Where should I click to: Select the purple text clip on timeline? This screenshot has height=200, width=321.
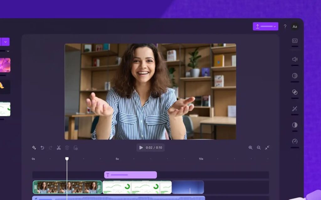pyautogui.click(x=130, y=175)
